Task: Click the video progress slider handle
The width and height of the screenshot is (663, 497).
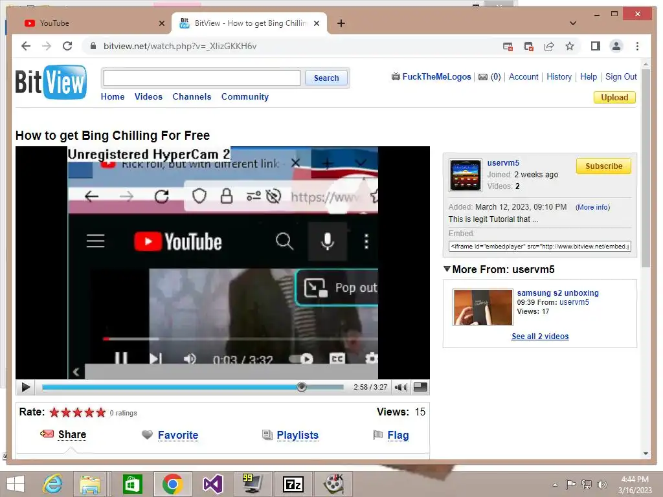Action: 302,387
